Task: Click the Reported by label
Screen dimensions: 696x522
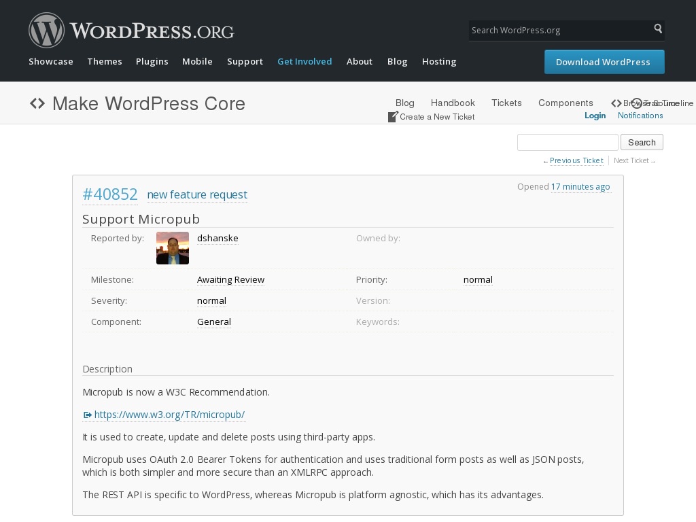Action: click(117, 239)
